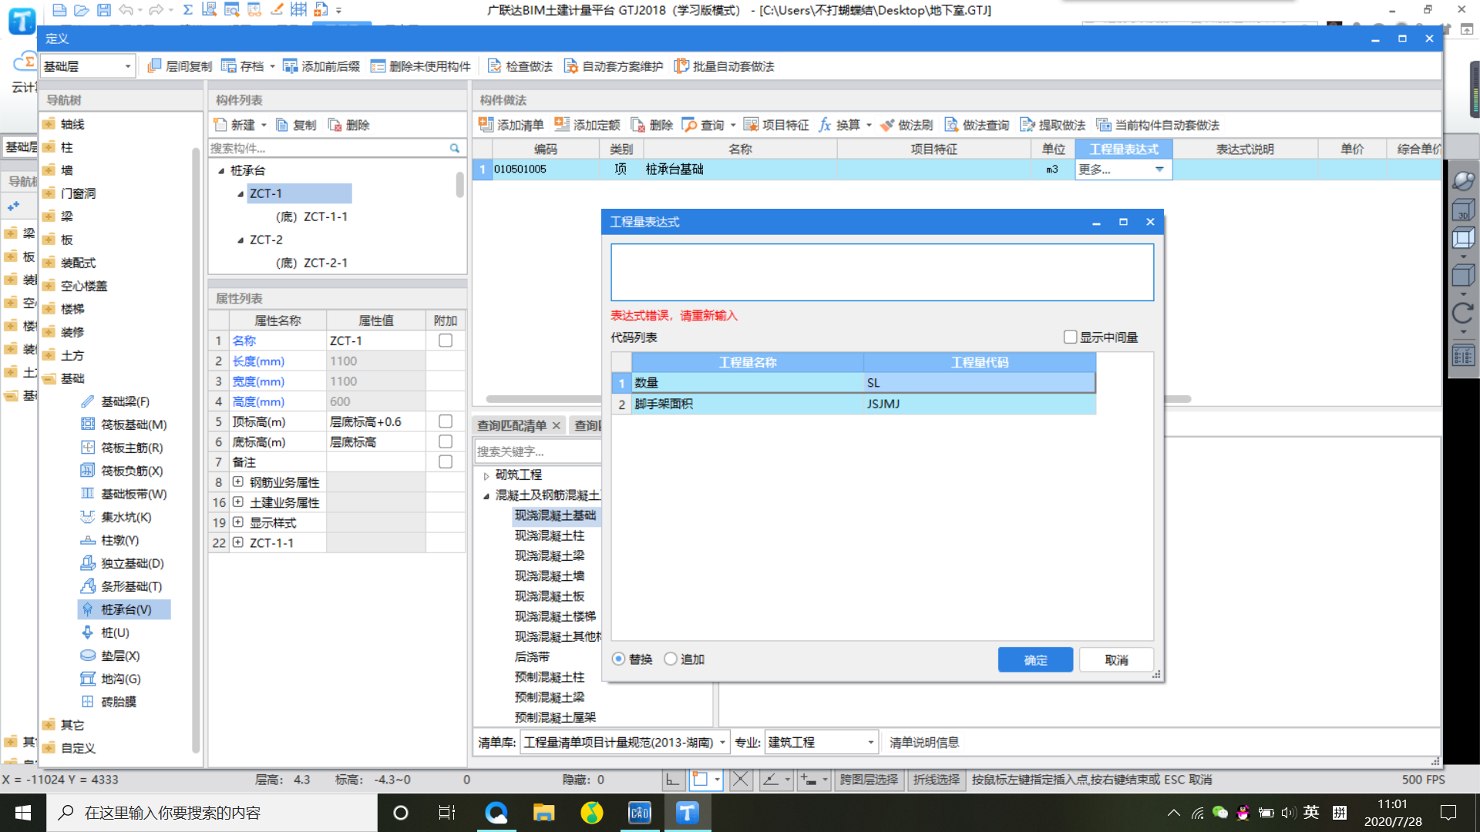Click the search magnifier in component search box
The width and height of the screenshot is (1480, 832).
pos(455,148)
